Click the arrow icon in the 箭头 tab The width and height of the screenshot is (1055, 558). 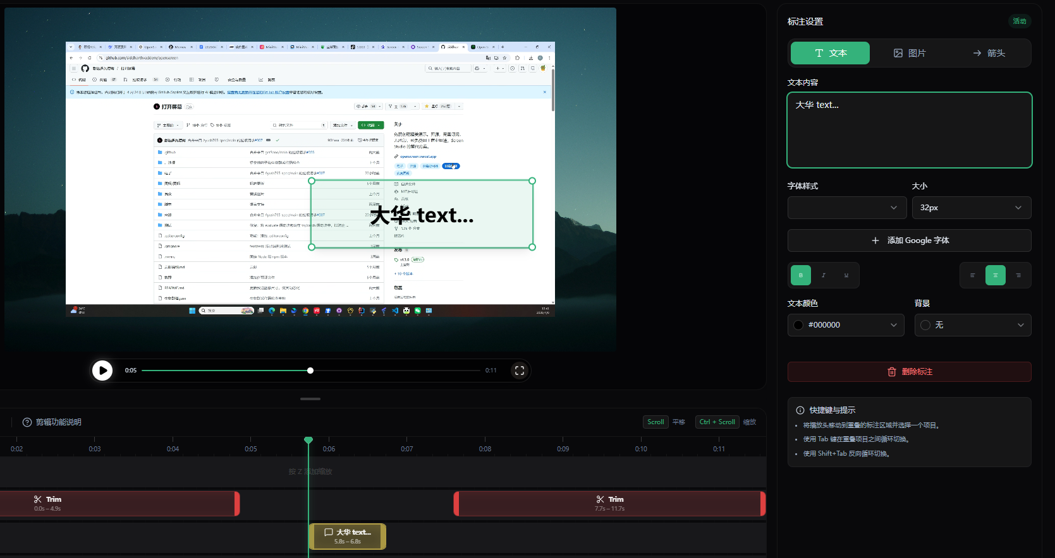[977, 53]
